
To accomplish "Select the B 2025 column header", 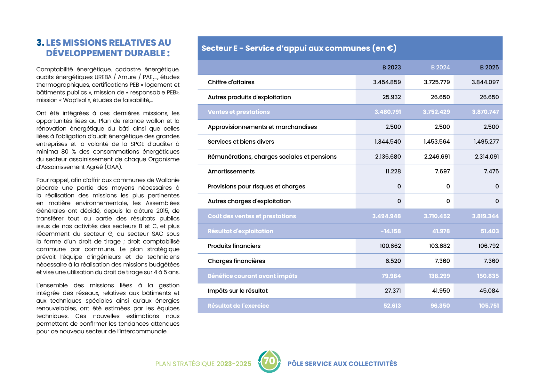I will (x=489, y=67).
